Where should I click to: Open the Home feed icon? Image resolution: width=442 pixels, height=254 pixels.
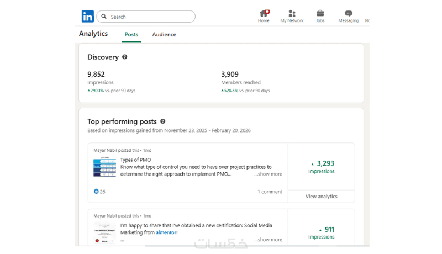pos(264,13)
